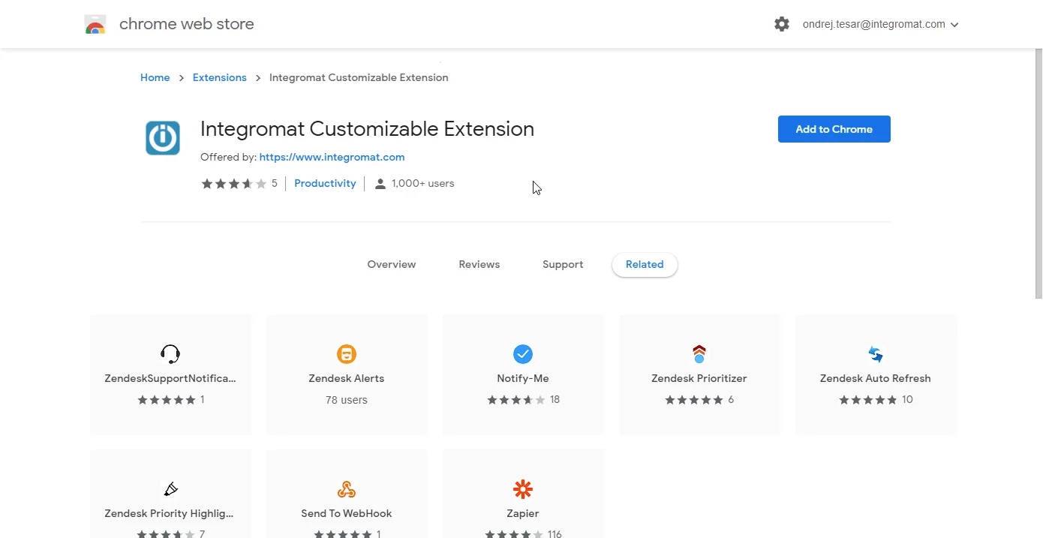Viewport: 1043px width, 538px height.
Task: Click the Integromat star rating
Action: [234, 184]
